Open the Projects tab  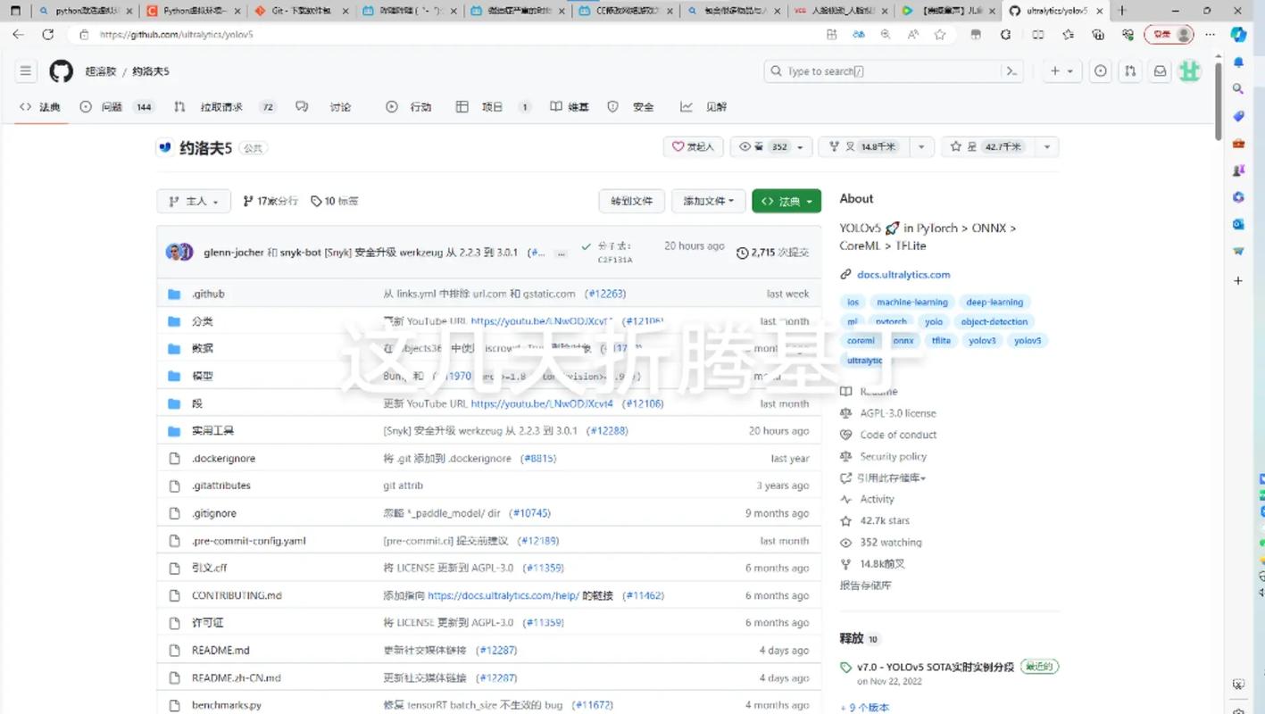(493, 107)
